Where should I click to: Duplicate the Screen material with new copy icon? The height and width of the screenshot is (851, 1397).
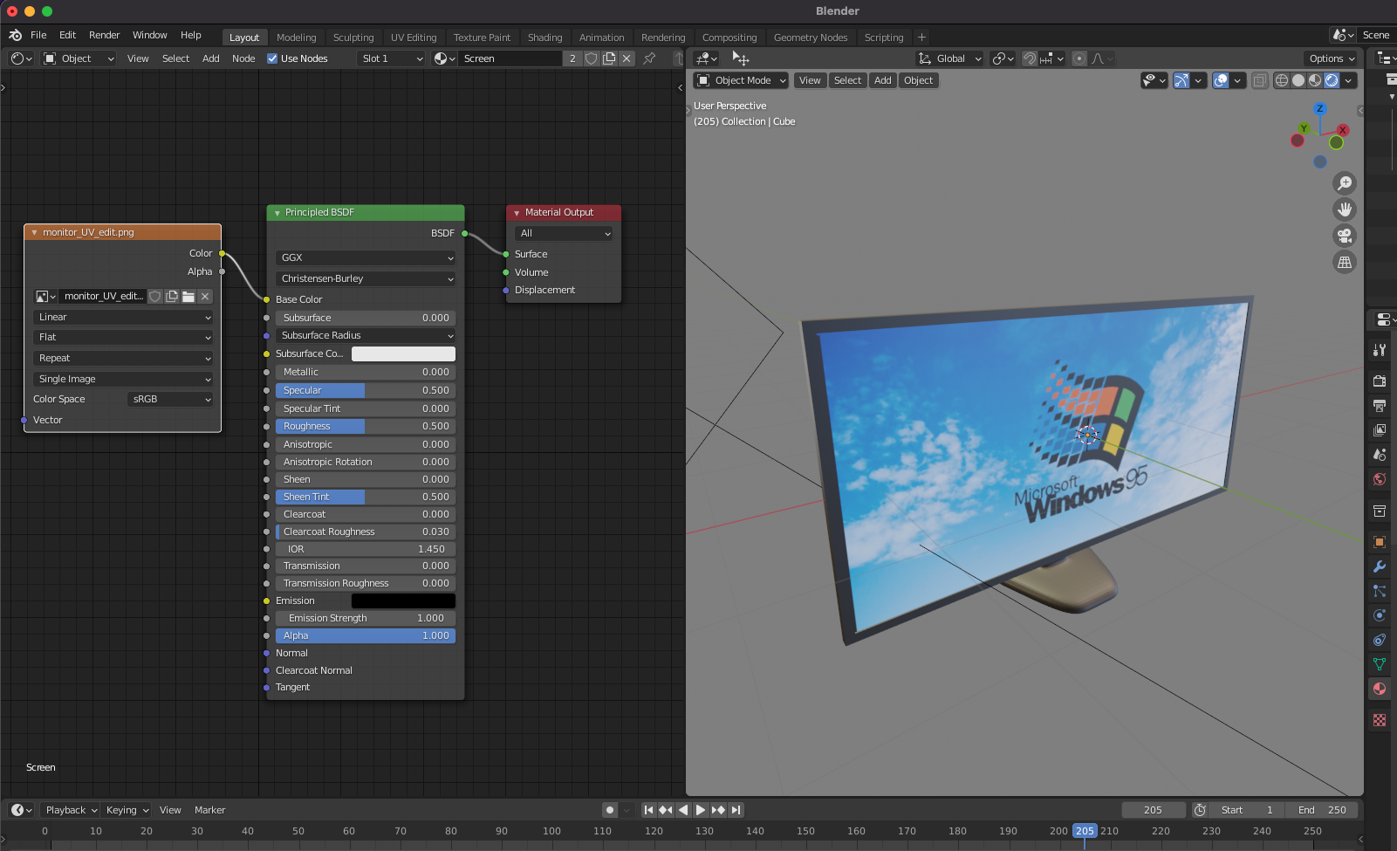point(609,58)
